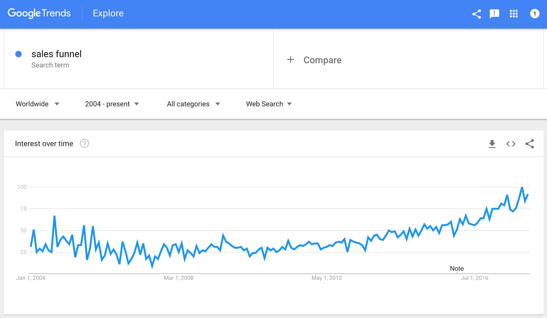Share the Interest over time chart
The height and width of the screenshot is (318, 547).
530,144
